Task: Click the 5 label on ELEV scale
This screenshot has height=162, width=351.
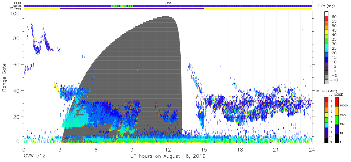Action: (335, 67)
